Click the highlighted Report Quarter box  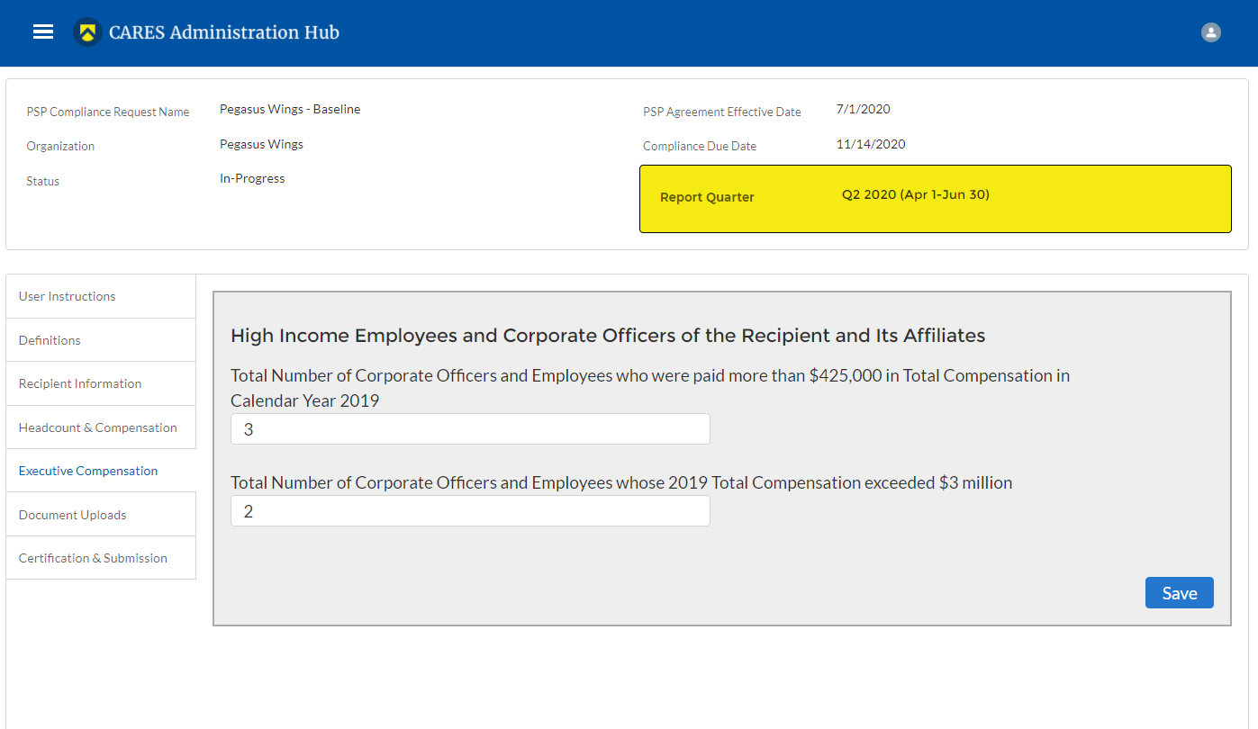935,198
